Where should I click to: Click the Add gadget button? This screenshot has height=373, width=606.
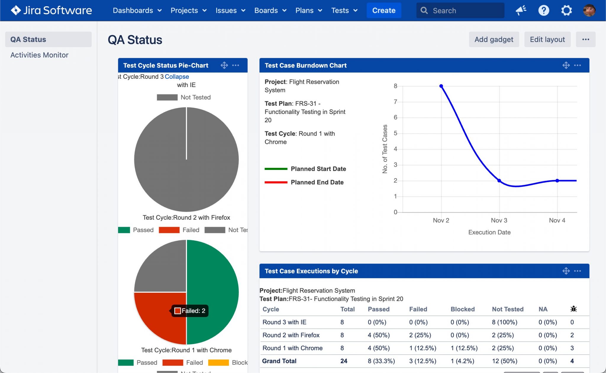coord(494,39)
